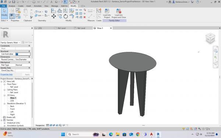The height and width of the screenshot is (138, 221).
Task: Collapse the Identity Data section
Action: pos(29,68)
